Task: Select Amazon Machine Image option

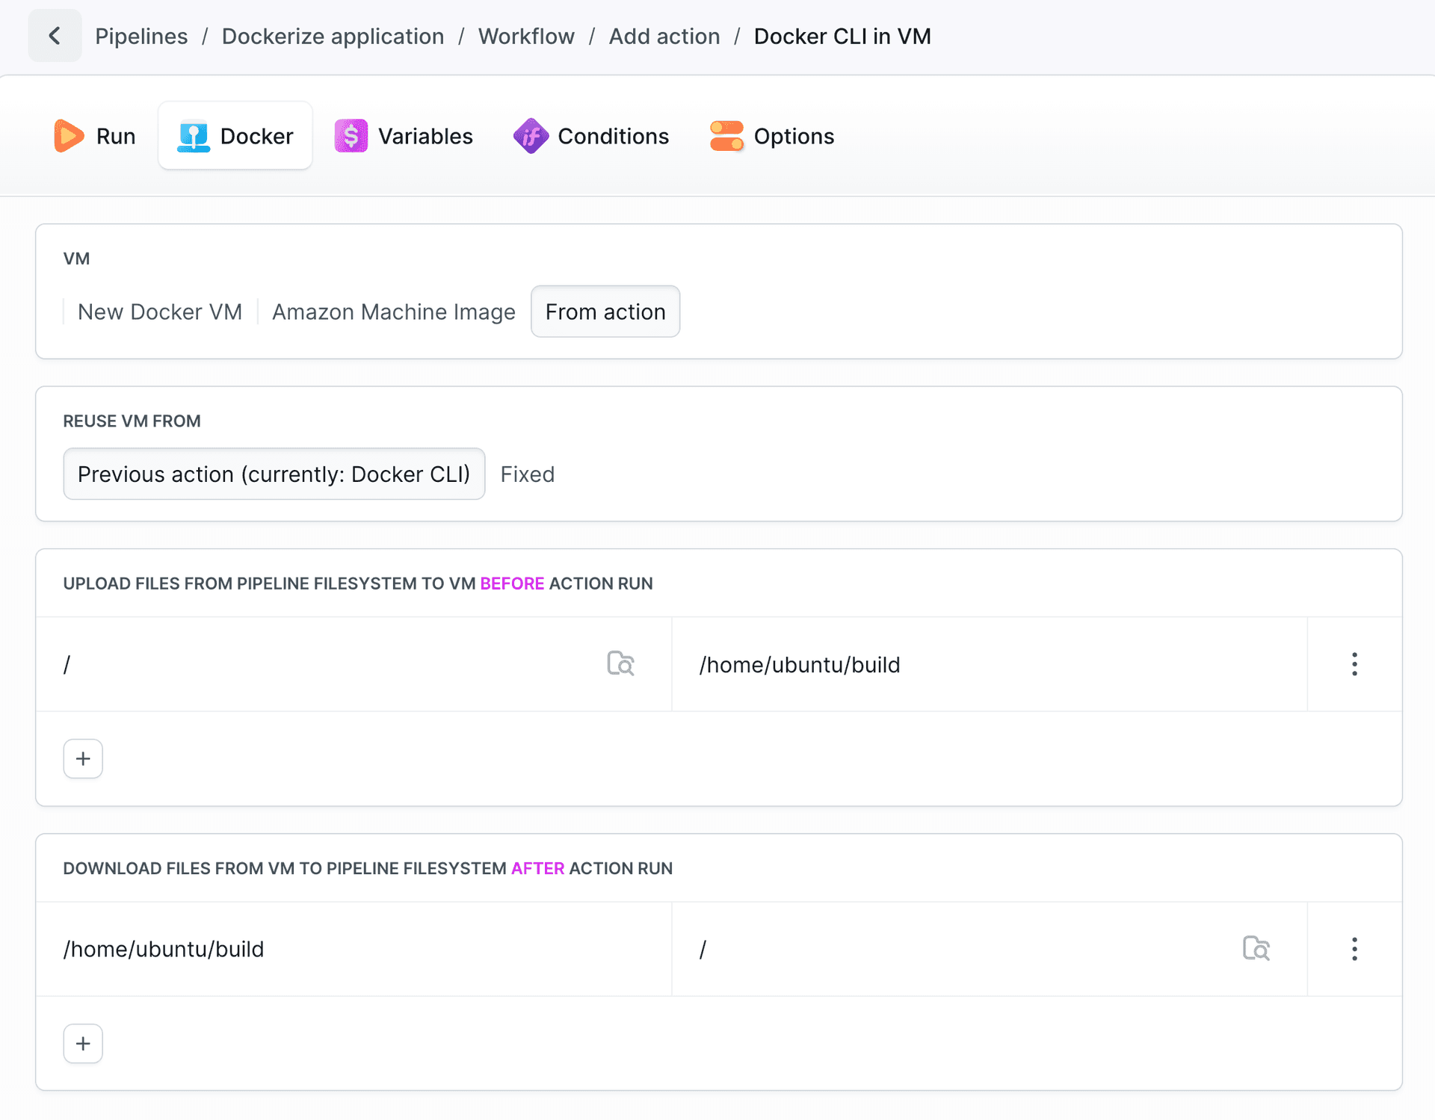Action: point(394,312)
